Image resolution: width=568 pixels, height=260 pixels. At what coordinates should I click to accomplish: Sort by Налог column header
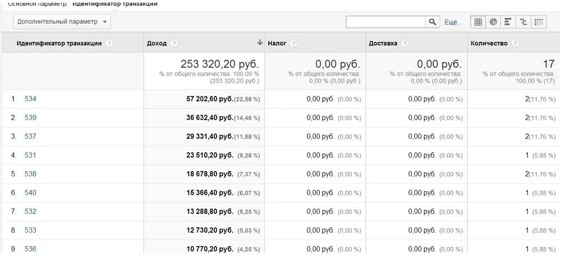coord(277,43)
